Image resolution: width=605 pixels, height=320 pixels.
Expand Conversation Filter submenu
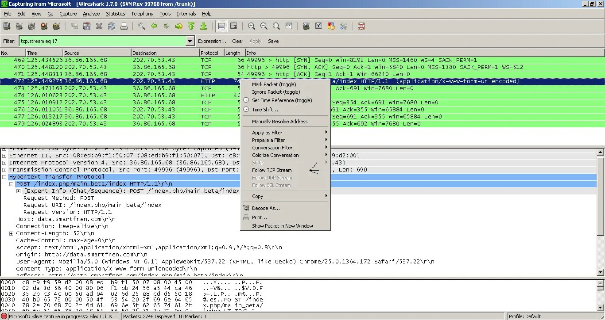[x=286, y=148]
